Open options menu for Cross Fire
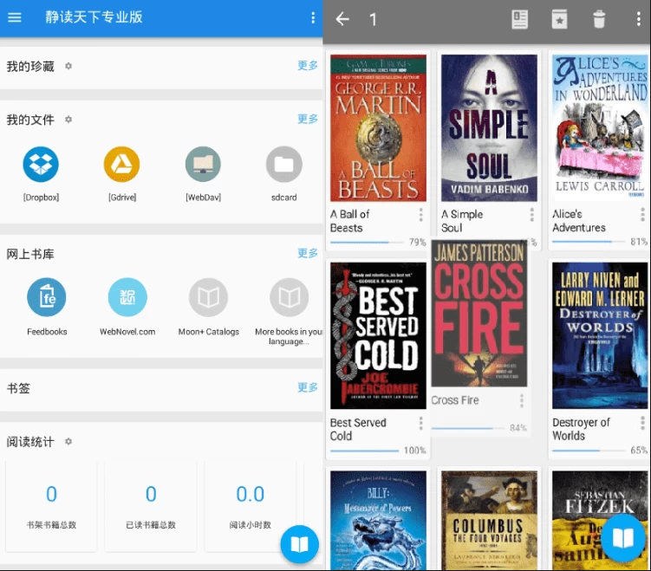The width and height of the screenshot is (651, 571). tap(522, 400)
